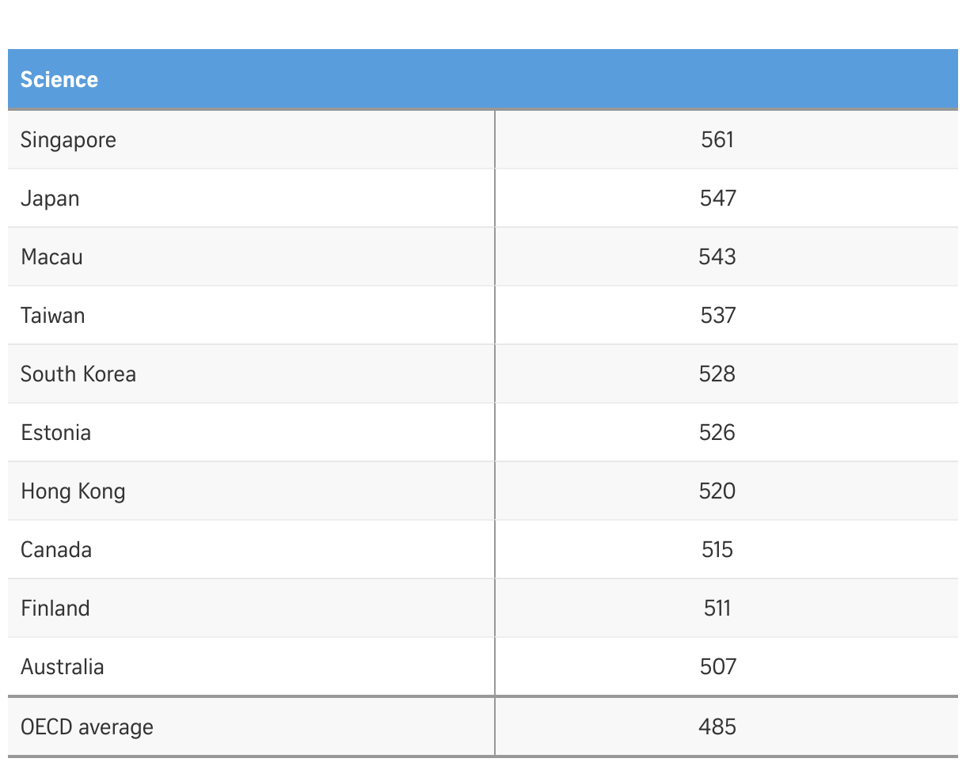Click the 526 score value
Screen dimensions: 966x766
coord(717,432)
